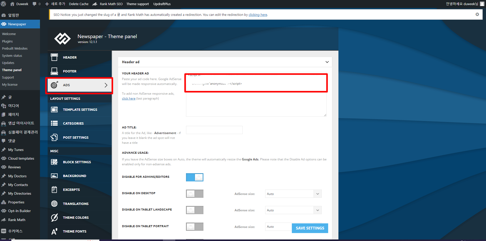Click the Translations globe icon

coord(54,204)
